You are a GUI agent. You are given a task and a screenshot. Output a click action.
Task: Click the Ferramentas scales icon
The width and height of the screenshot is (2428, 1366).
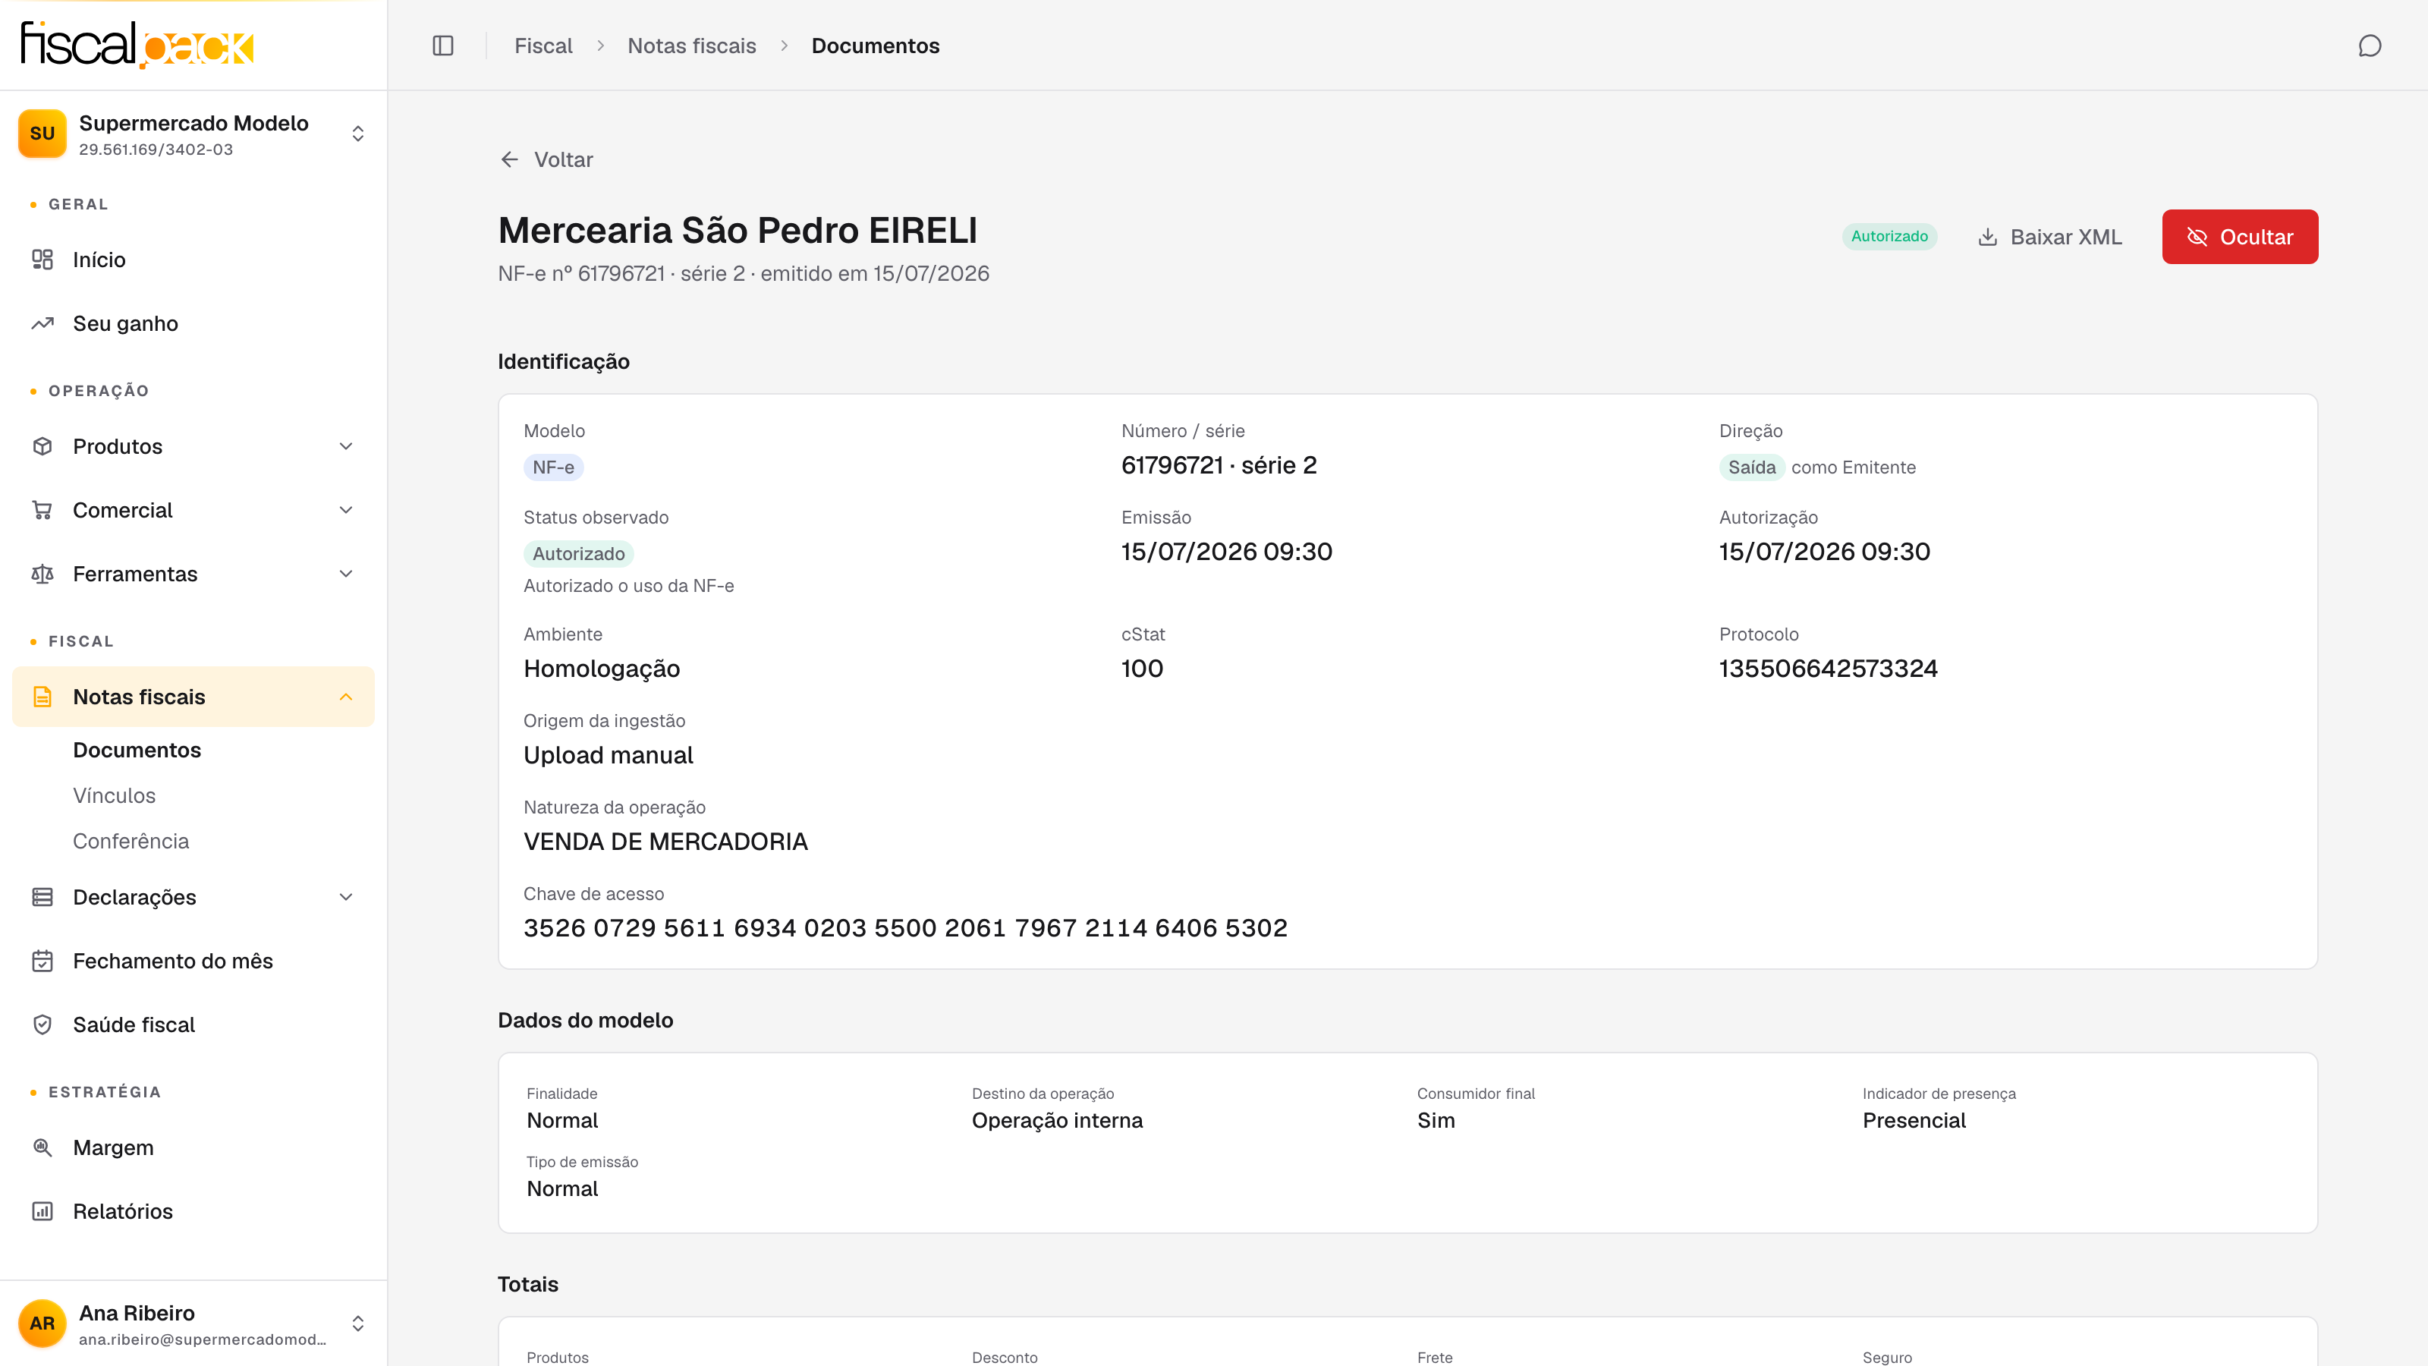click(x=42, y=574)
